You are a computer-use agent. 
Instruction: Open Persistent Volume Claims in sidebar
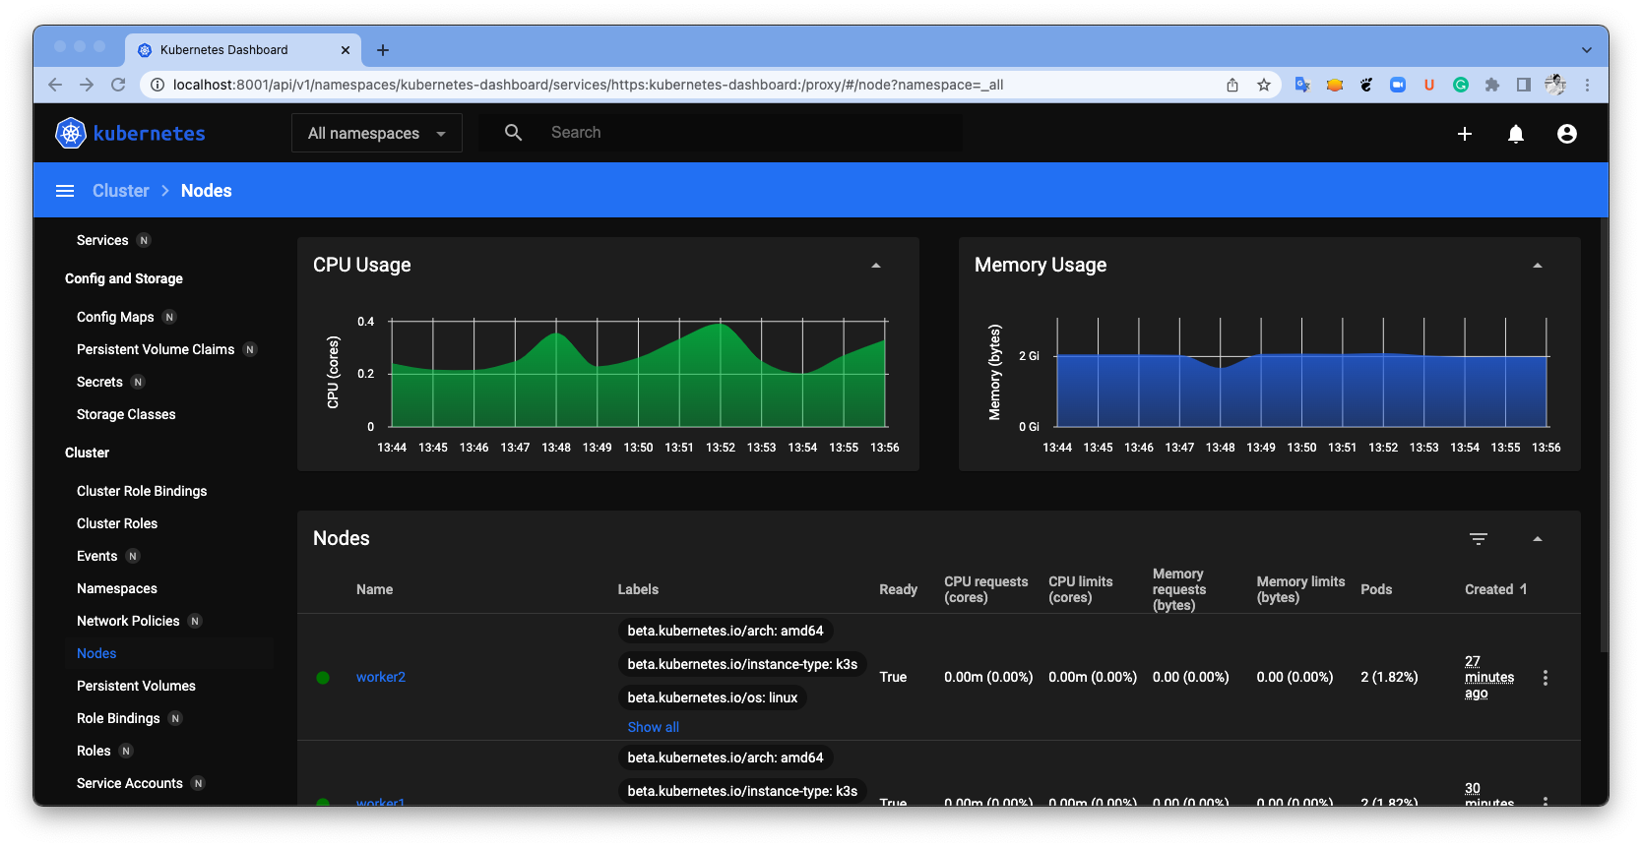(156, 349)
